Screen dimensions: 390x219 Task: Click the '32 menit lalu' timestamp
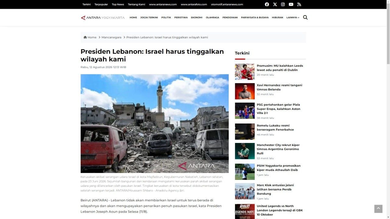point(265,94)
